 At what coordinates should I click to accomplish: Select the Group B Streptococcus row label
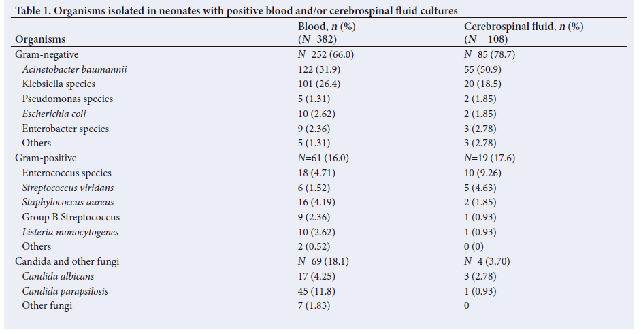(71, 218)
